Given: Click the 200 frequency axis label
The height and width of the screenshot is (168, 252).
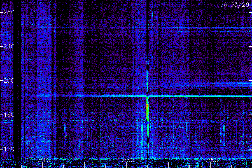Looking at the screenshot, I should tap(9, 81).
